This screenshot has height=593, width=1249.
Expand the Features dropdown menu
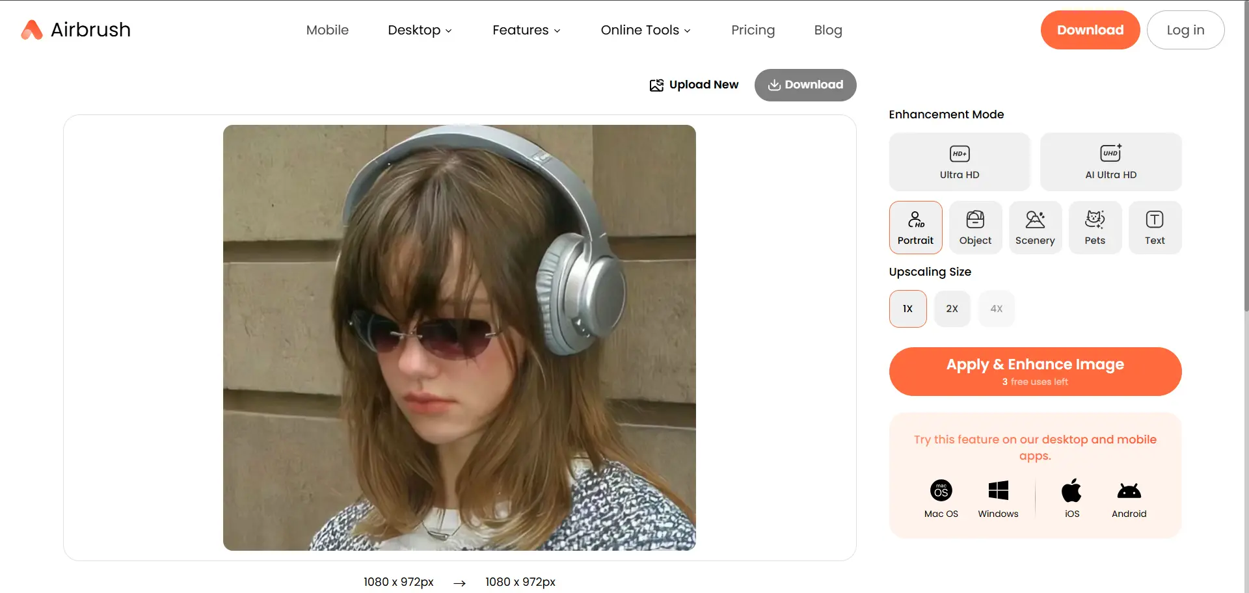[x=526, y=30]
